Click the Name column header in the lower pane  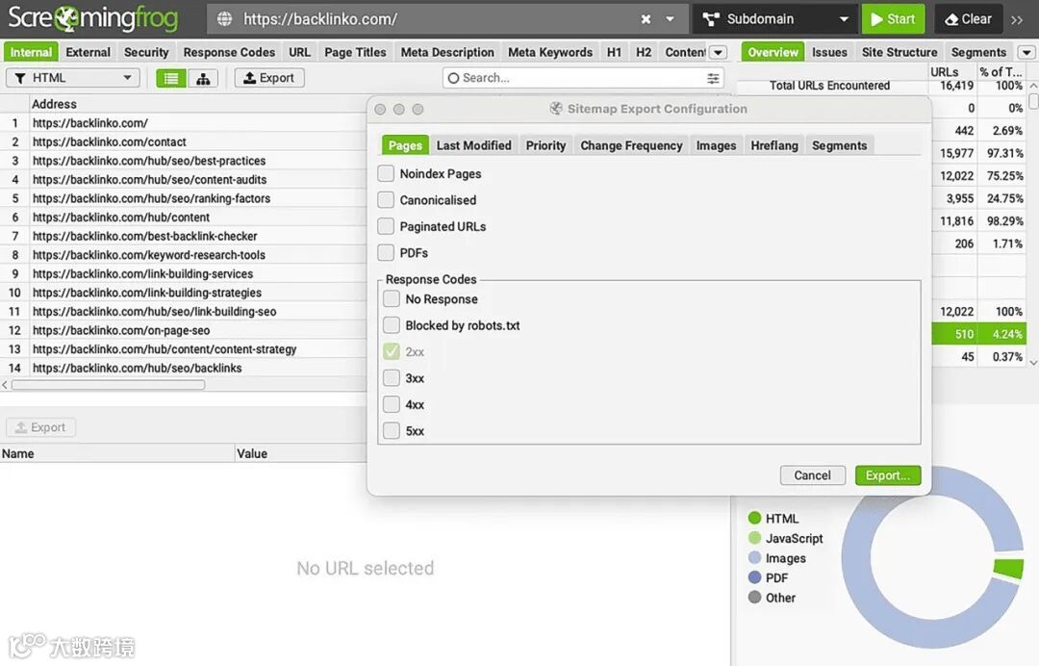[116, 454]
